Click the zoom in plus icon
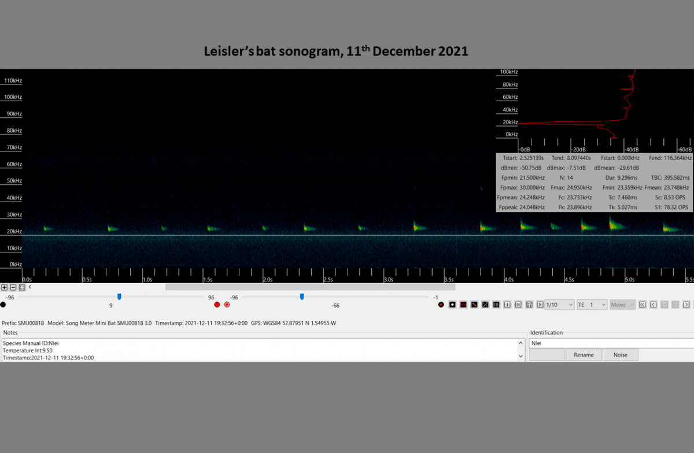This screenshot has height=453, width=694. [x=4, y=287]
